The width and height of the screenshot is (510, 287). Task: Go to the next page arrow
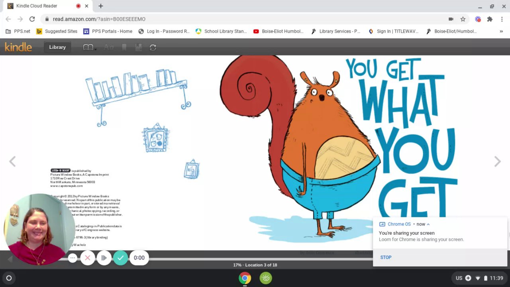(497, 161)
